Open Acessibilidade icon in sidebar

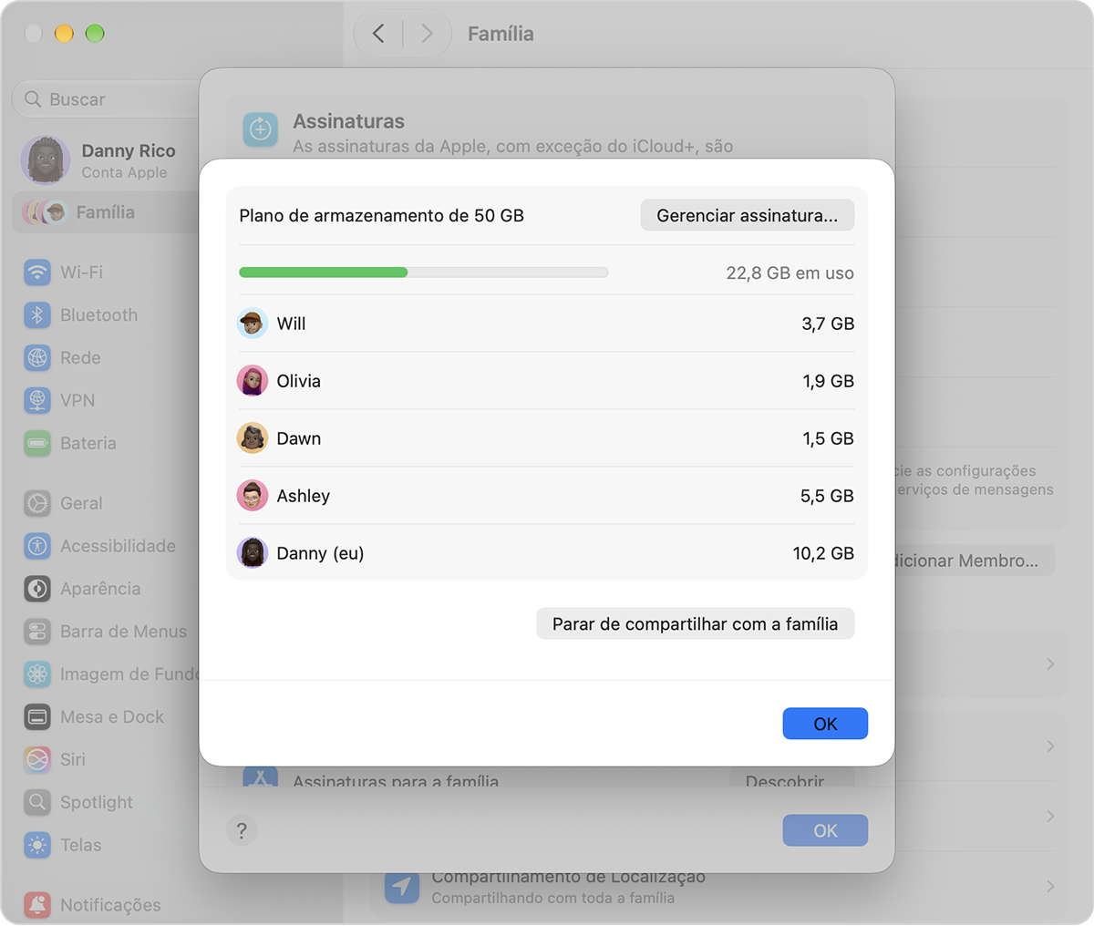37,546
